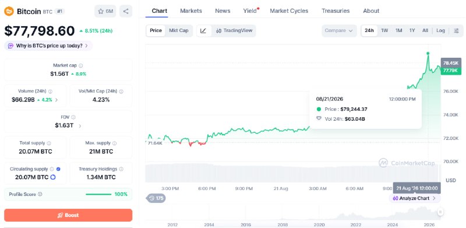Open the About tab
466x228 pixels.
coord(371,11)
